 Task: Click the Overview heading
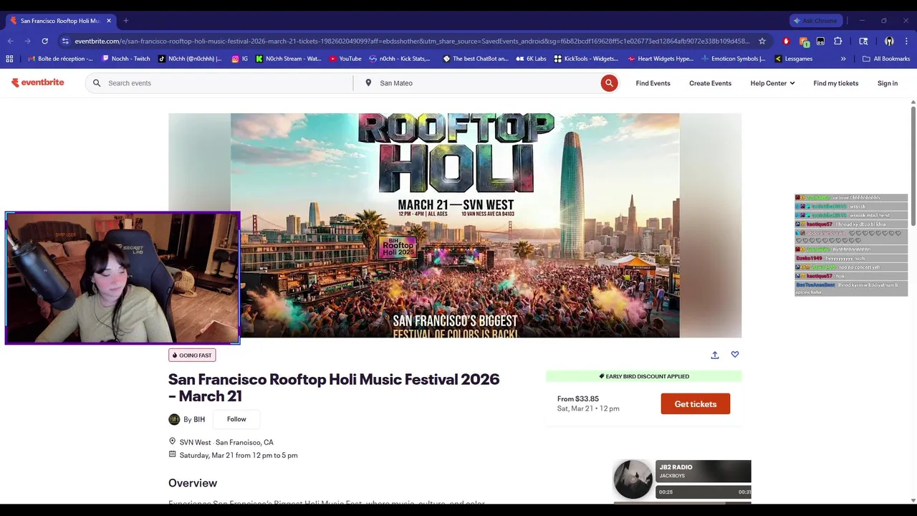click(193, 483)
